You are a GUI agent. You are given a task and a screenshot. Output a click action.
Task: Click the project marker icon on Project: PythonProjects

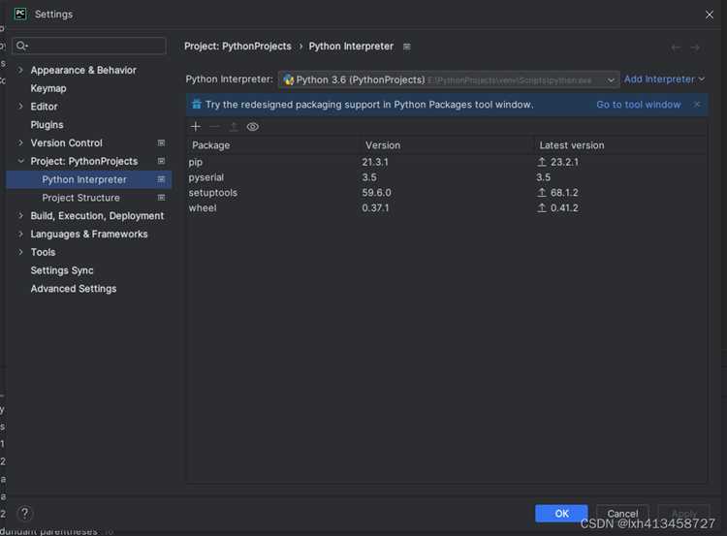pos(161,161)
